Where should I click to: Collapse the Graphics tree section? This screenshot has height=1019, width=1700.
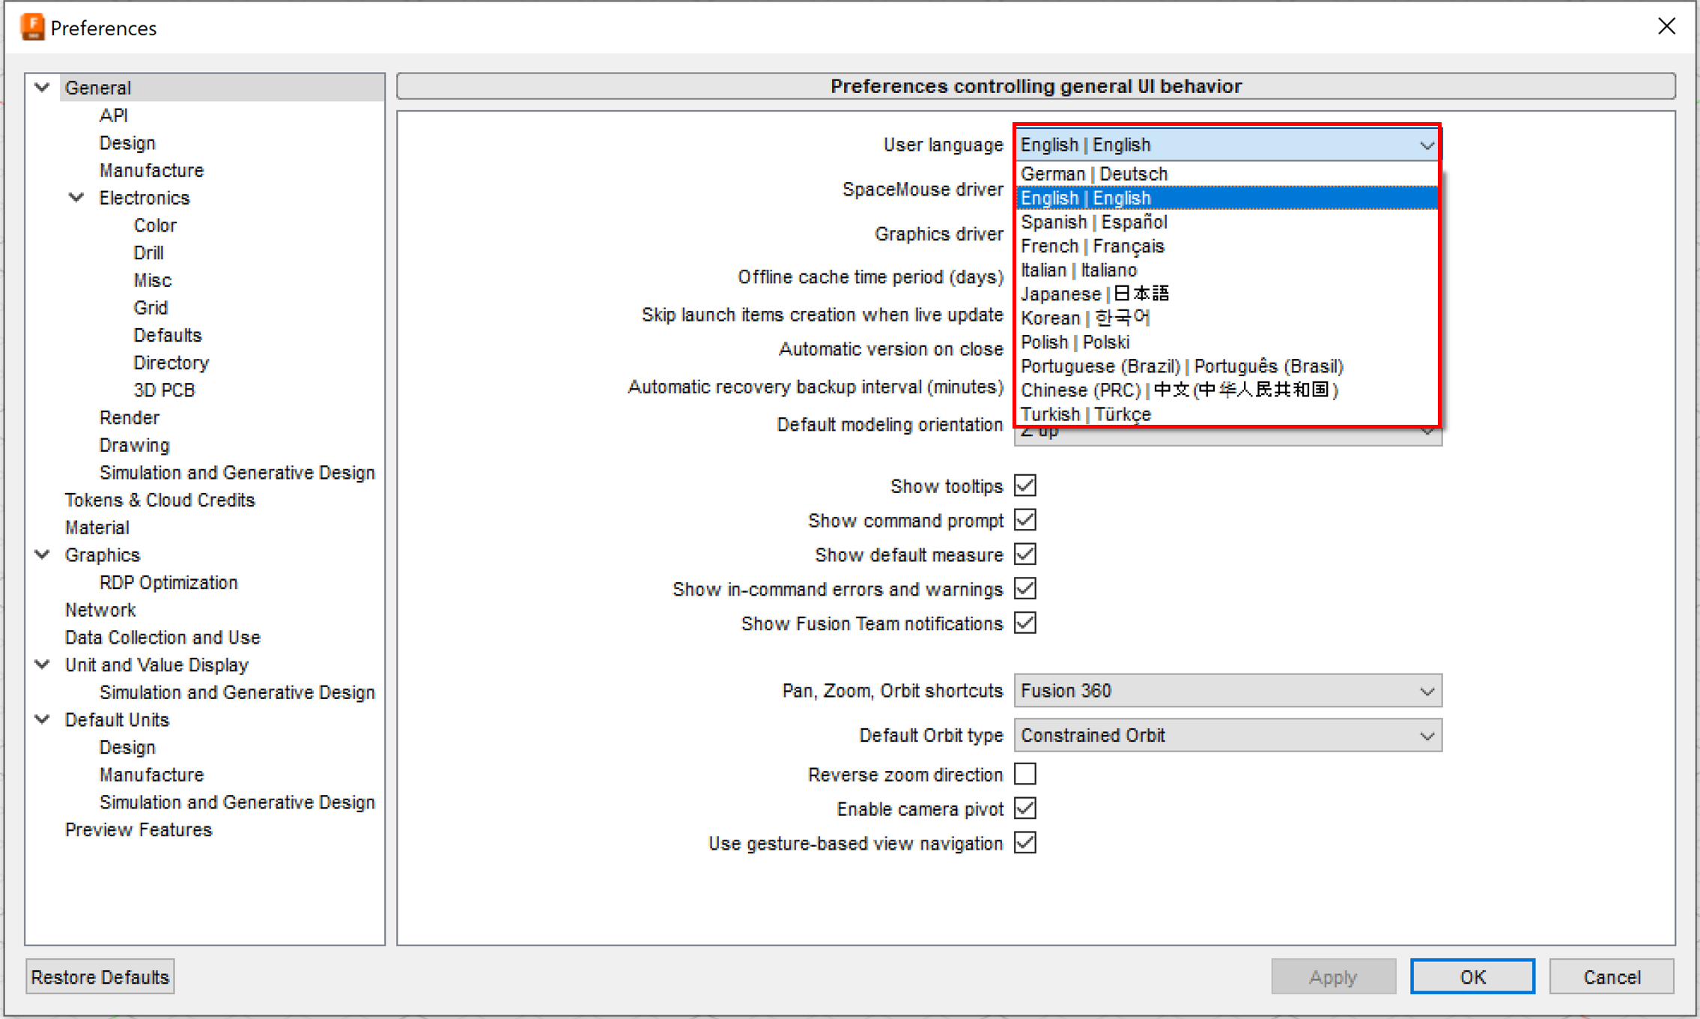(43, 554)
